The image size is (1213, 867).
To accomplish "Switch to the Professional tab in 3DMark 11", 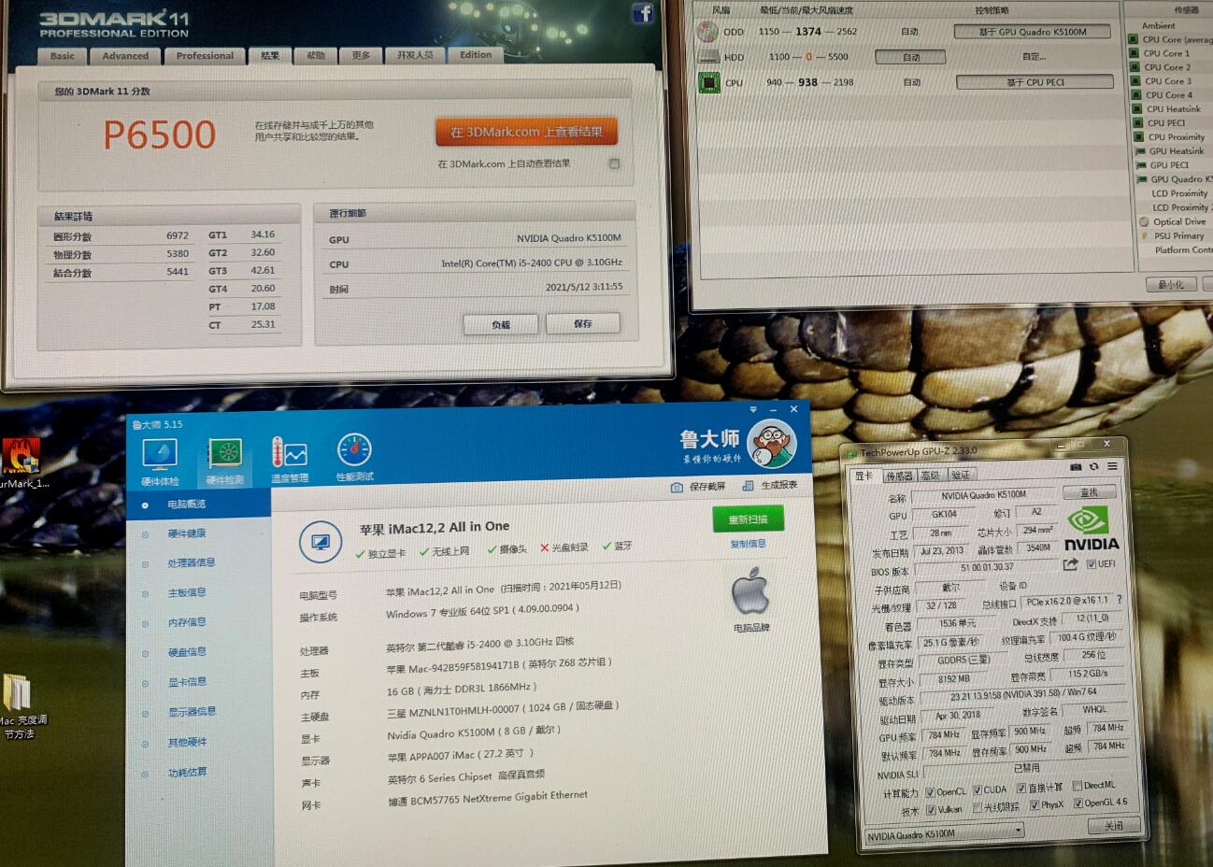I will coord(205,56).
